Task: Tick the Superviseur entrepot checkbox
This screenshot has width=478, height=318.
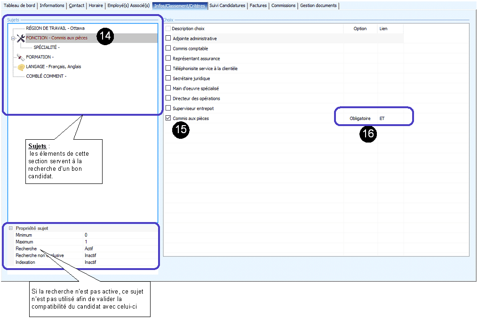Action: [168, 109]
